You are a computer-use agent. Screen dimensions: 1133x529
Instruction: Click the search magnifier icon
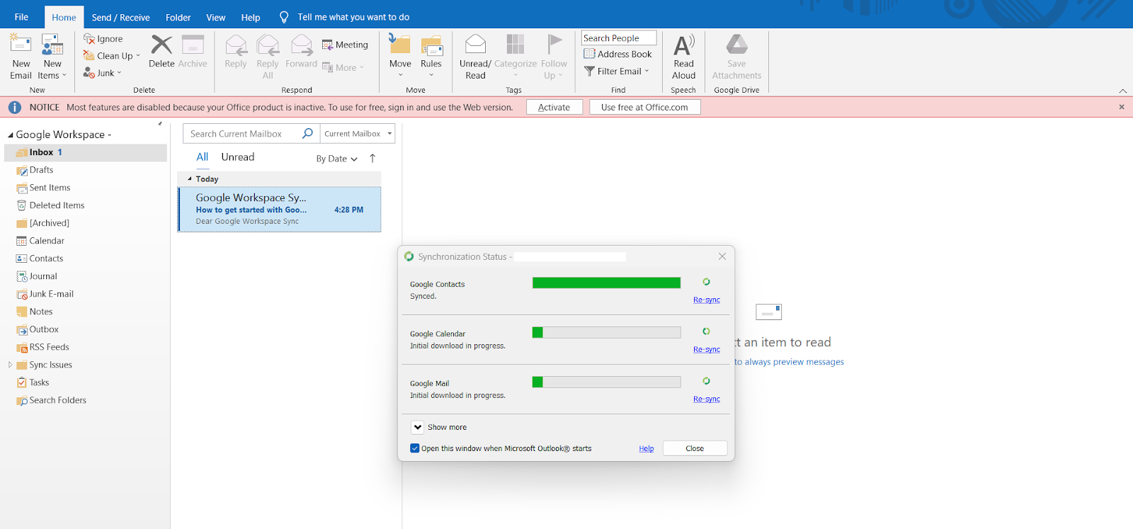coord(307,133)
